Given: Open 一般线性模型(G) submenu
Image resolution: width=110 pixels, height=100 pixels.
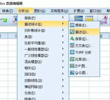Looking at the screenshot, I should tap(43, 49).
